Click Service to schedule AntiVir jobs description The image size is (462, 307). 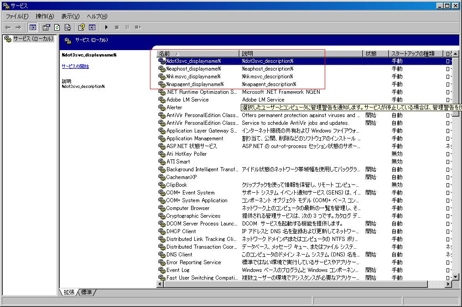click(x=295, y=123)
